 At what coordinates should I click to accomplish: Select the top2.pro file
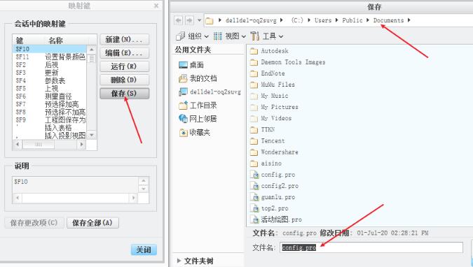click(x=269, y=208)
